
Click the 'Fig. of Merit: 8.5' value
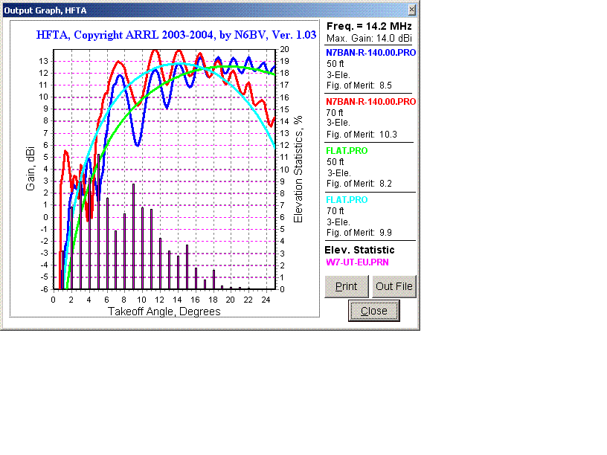click(x=360, y=85)
